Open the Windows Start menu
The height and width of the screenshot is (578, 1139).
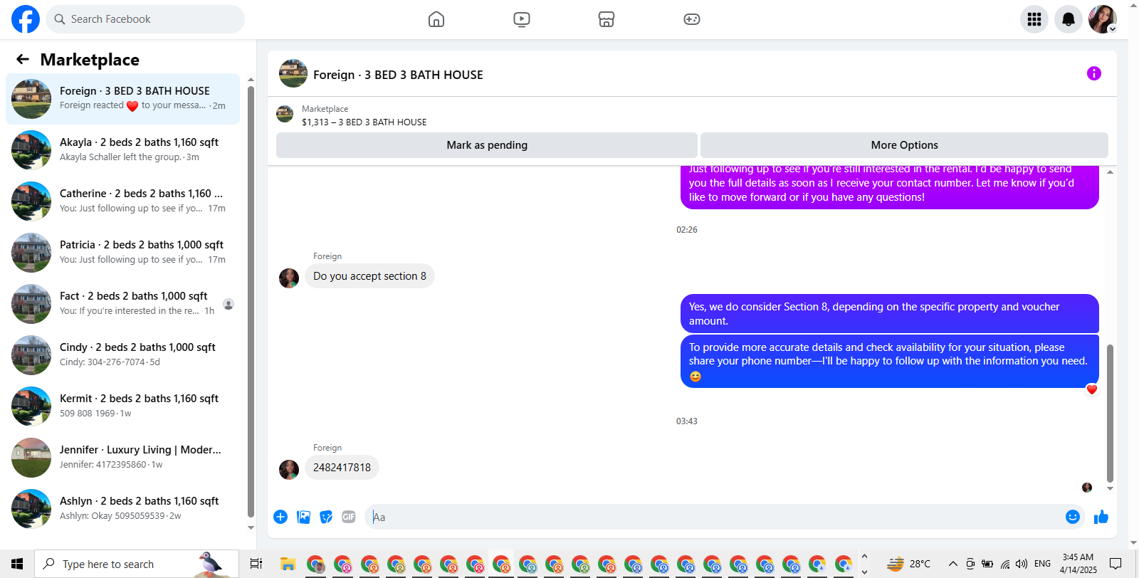coord(17,564)
